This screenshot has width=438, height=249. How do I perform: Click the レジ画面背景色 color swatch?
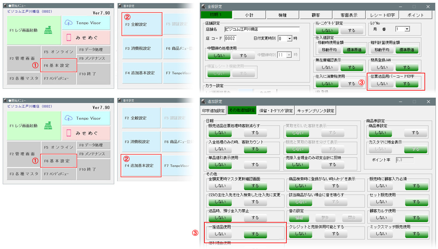tap(246, 91)
